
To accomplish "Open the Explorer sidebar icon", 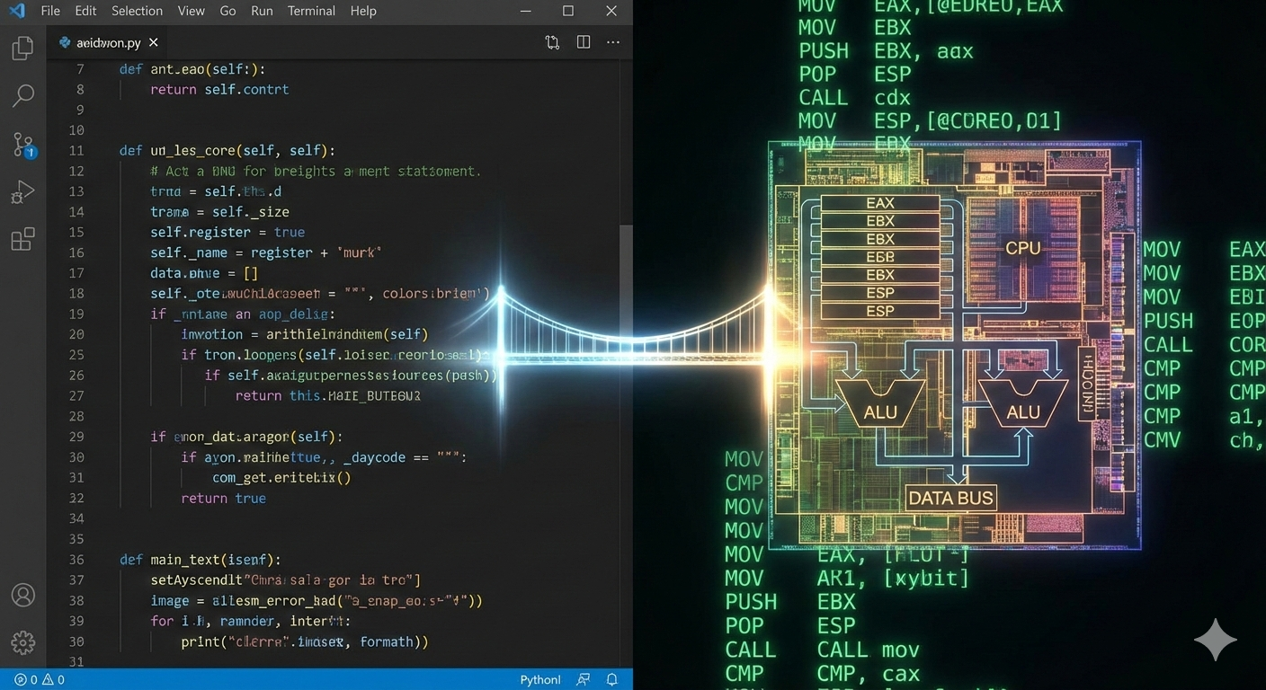I will [22, 48].
